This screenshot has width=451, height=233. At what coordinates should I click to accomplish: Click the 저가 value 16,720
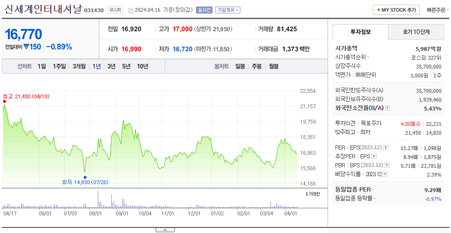point(182,49)
